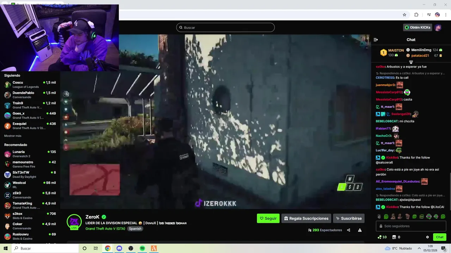This screenshot has height=253, width=451.
Task: Open Chrome profile avatar
Action: (x=437, y=15)
